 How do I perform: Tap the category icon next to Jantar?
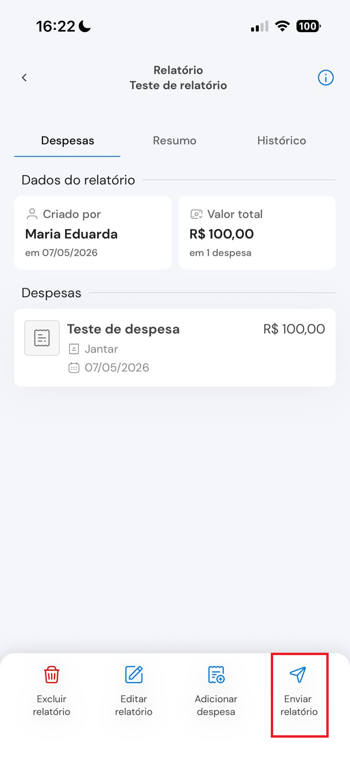(x=74, y=349)
